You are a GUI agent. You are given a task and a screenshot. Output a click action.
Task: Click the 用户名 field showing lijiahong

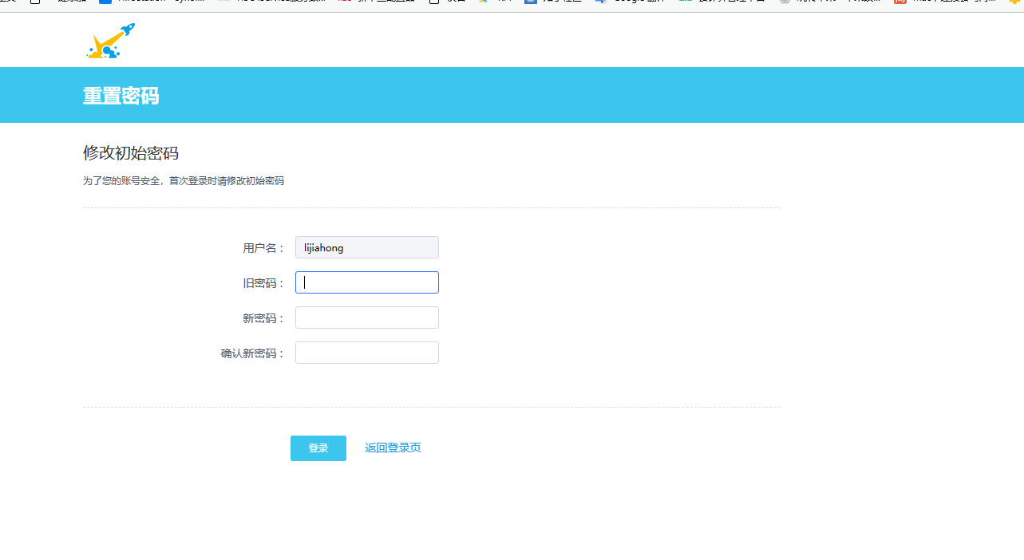367,247
